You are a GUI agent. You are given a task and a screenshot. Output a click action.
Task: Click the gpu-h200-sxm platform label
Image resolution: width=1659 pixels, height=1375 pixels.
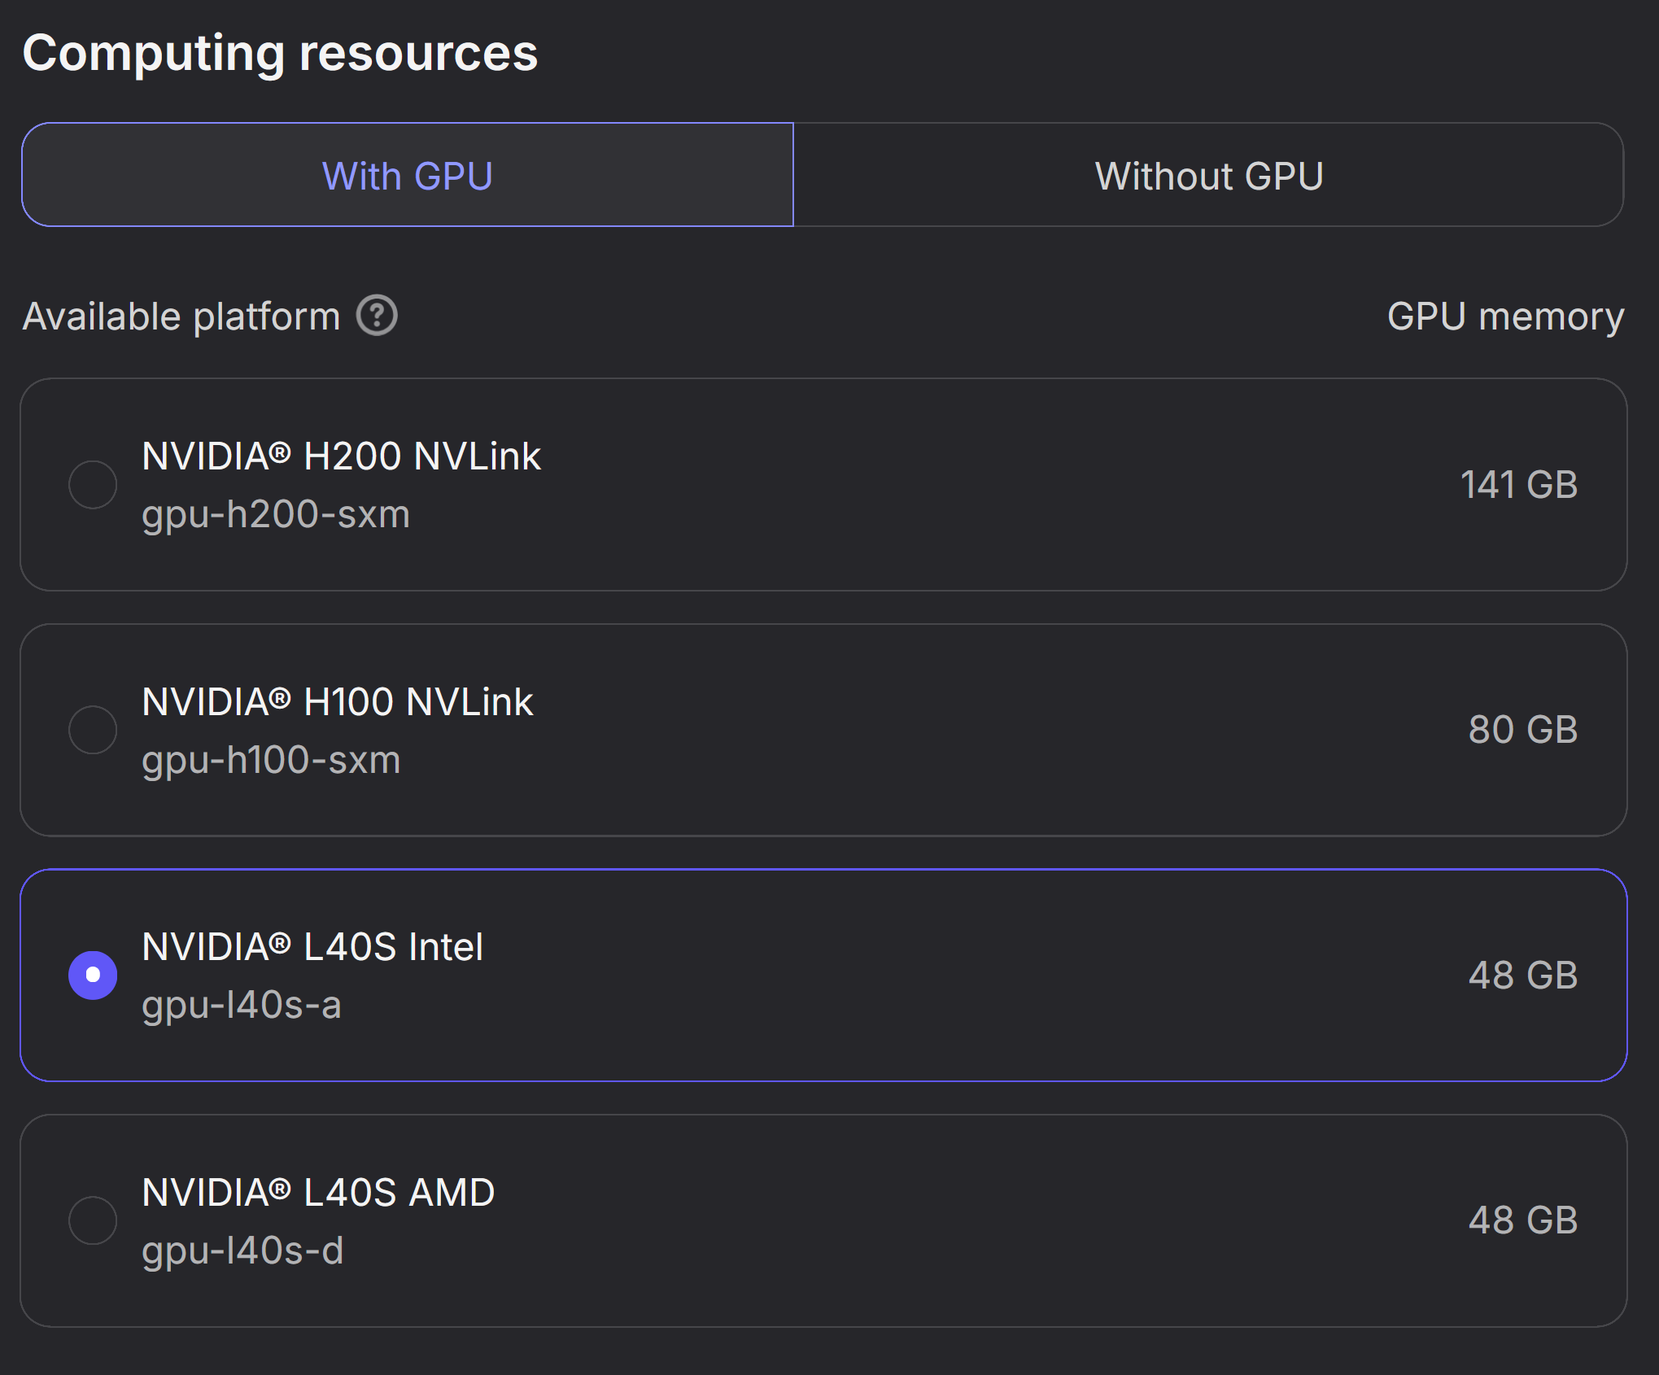[x=274, y=513]
